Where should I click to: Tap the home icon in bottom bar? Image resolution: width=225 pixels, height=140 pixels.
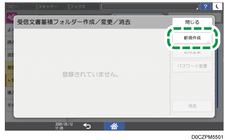[114, 126]
